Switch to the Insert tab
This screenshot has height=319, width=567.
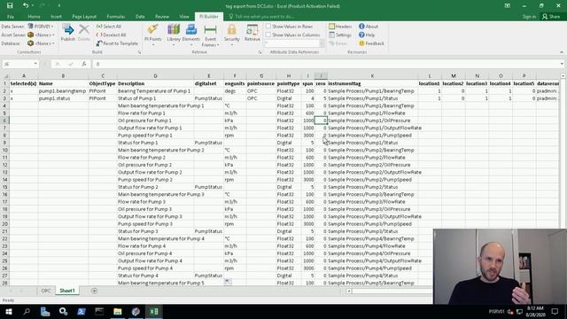coord(56,17)
